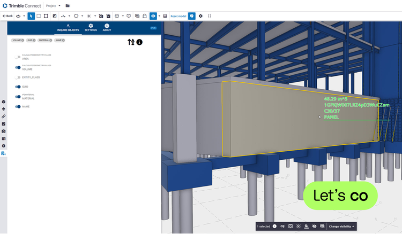
Task: Hide selected object with crossed-eye icon
Action: 314,227
